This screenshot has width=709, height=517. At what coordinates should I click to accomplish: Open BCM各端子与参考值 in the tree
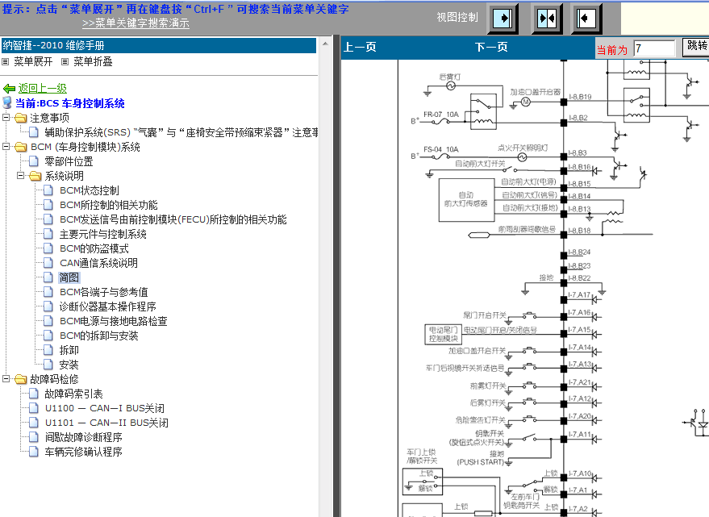pyautogui.click(x=103, y=292)
